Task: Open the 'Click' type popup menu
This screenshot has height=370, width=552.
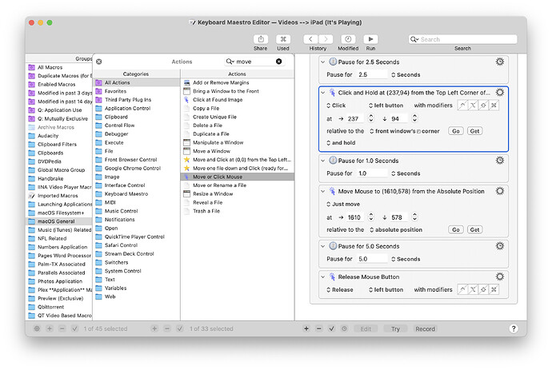Action: tap(336, 105)
